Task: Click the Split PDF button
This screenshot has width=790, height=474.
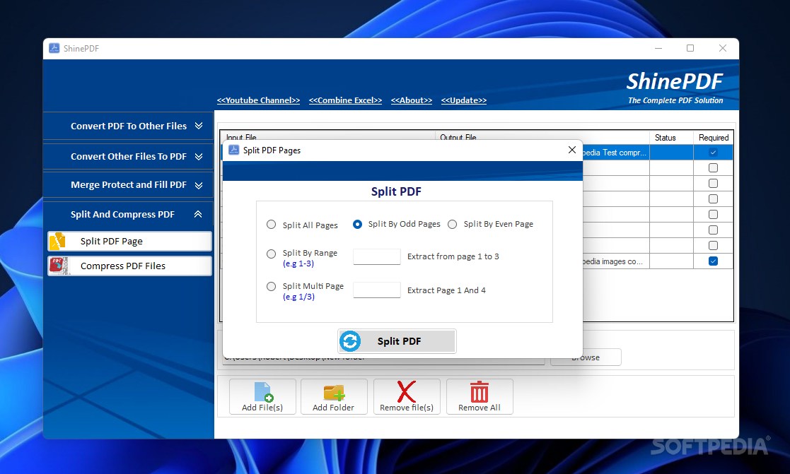Action: point(397,341)
